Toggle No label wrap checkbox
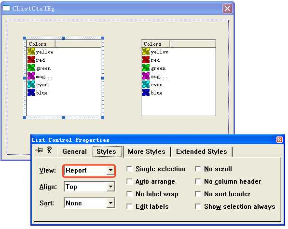 129,194
